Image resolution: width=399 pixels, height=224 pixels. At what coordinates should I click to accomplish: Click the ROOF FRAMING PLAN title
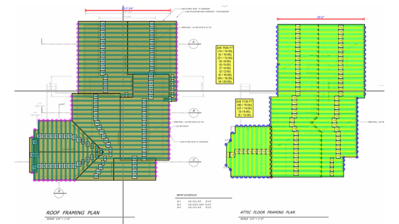coord(73,213)
